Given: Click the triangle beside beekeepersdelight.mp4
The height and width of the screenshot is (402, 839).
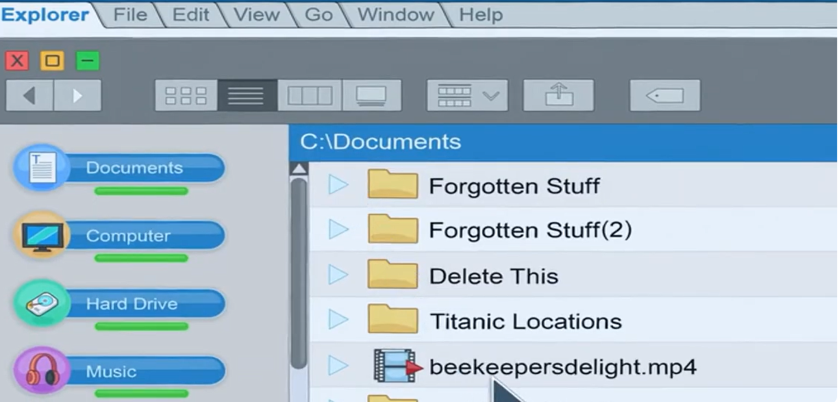Looking at the screenshot, I should [x=338, y=366].
